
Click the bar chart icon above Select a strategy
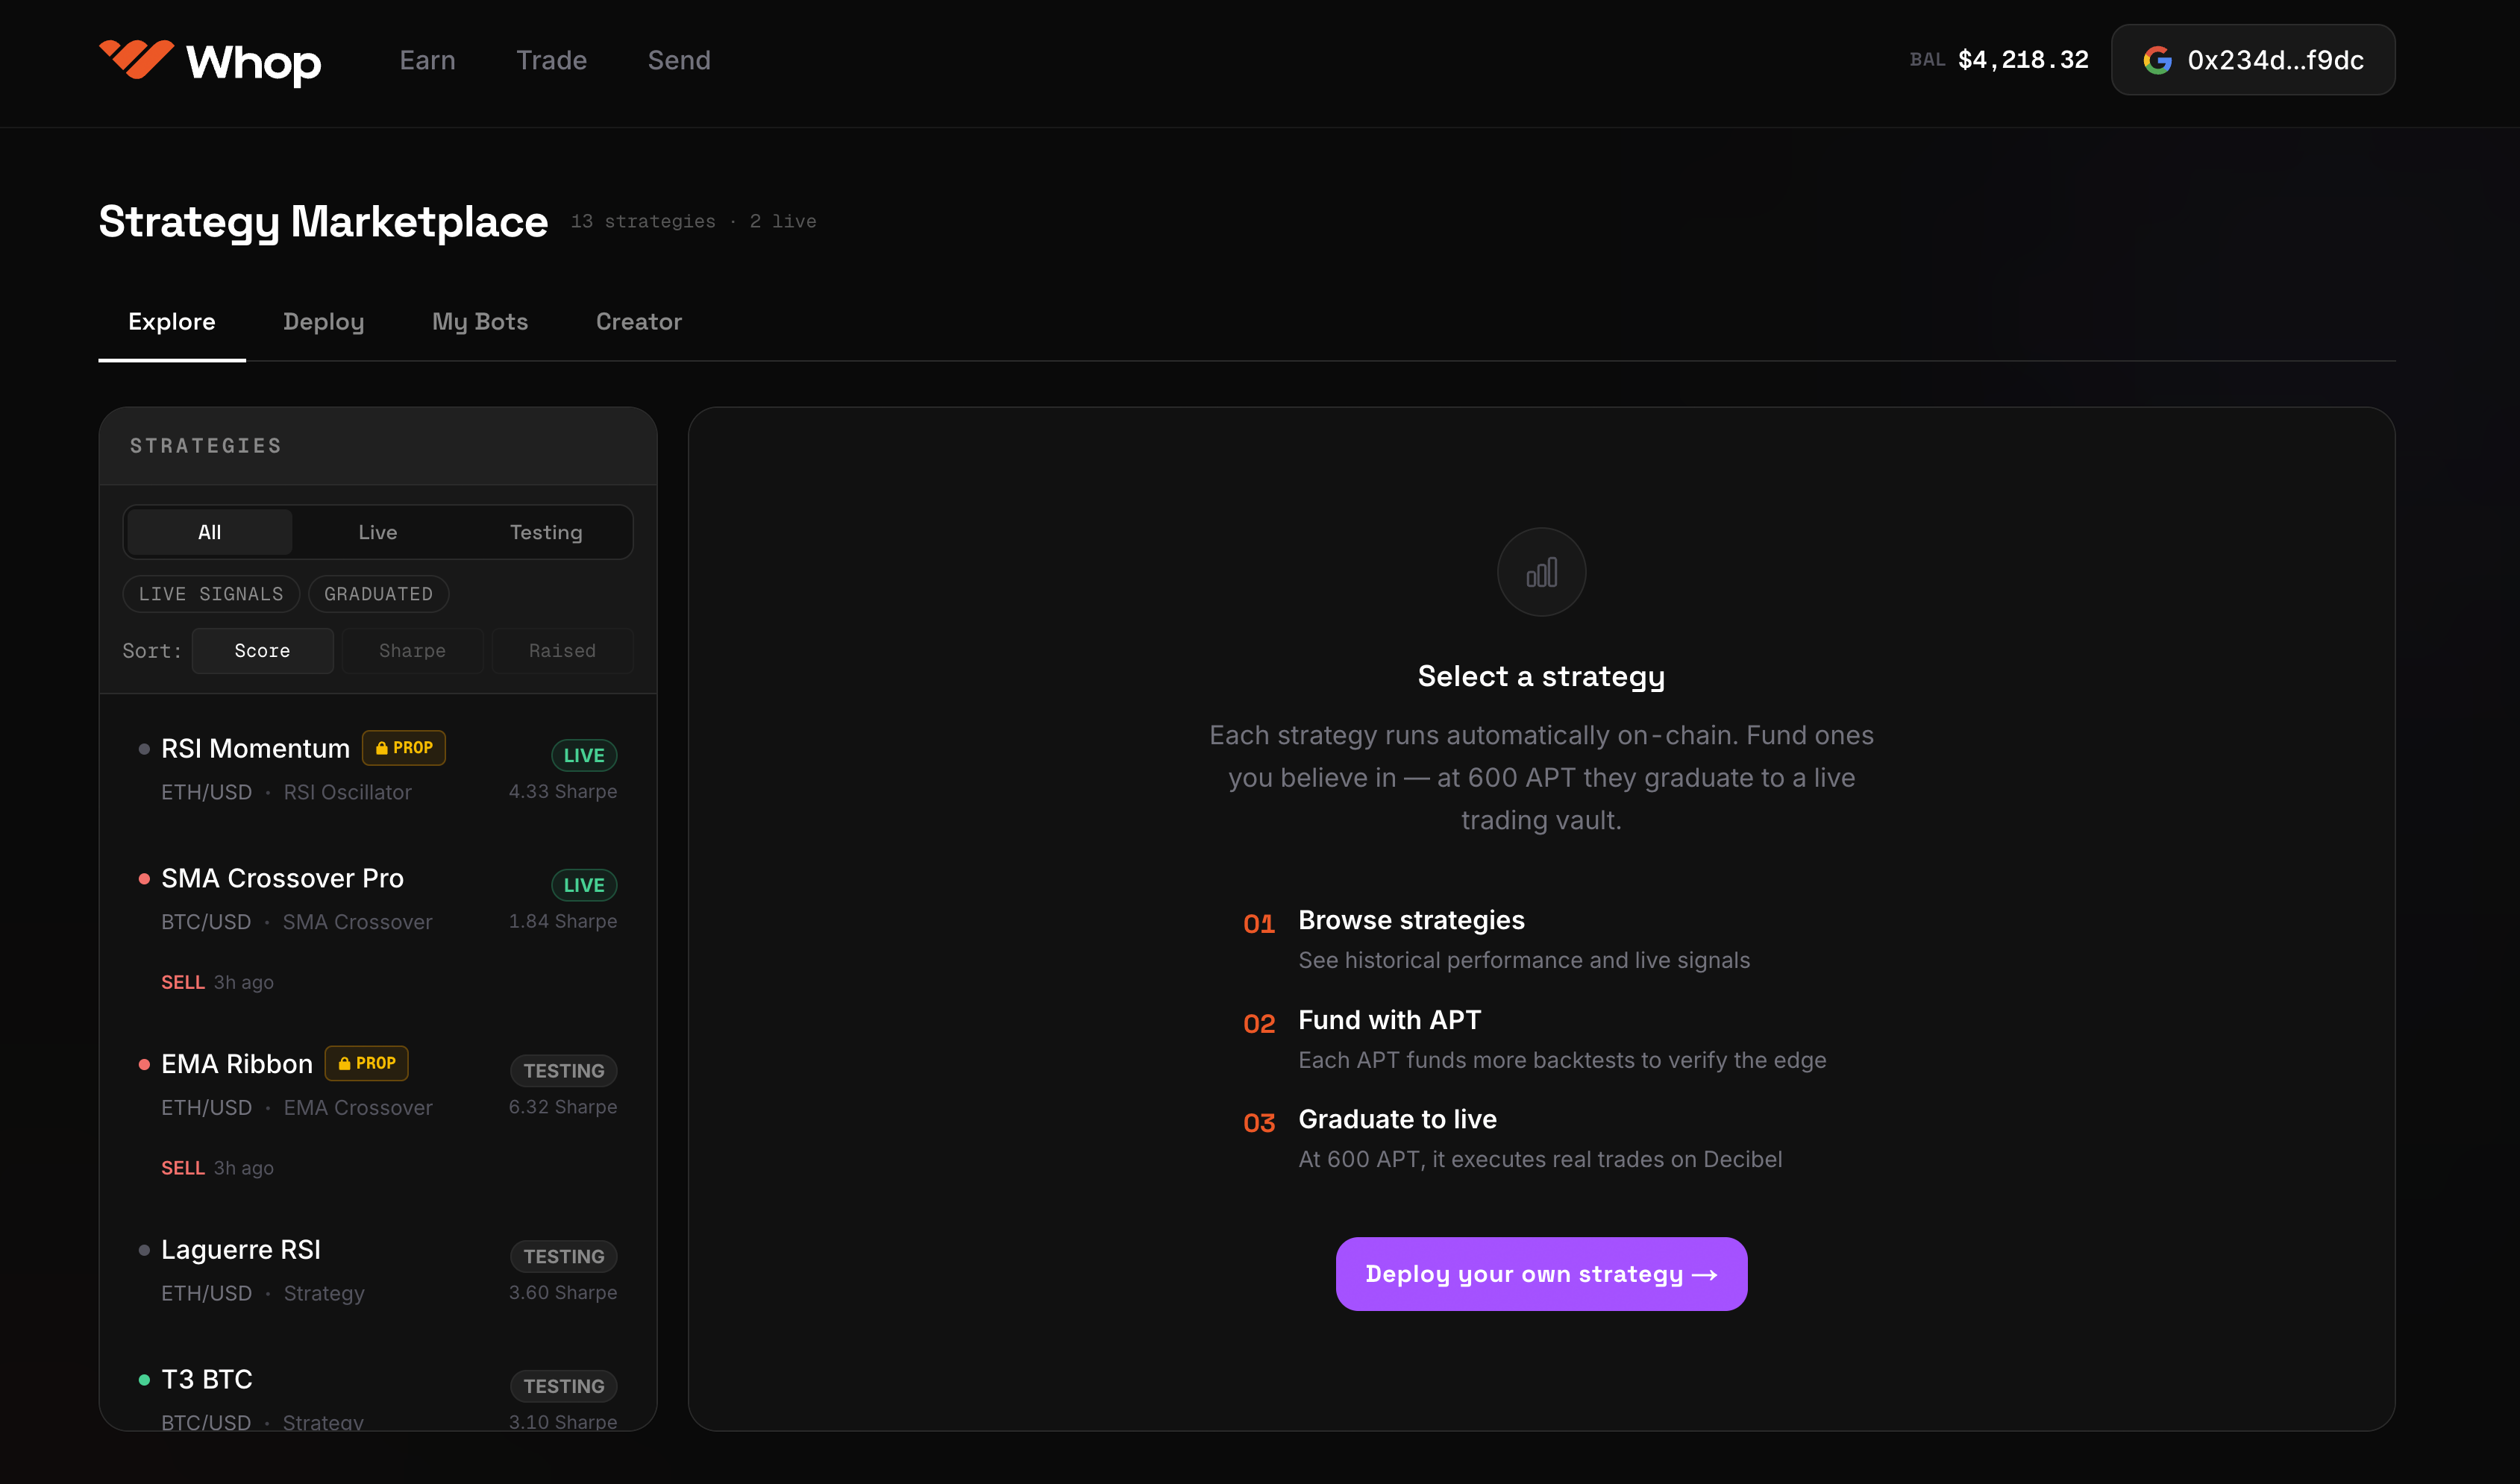point(1540,572)
